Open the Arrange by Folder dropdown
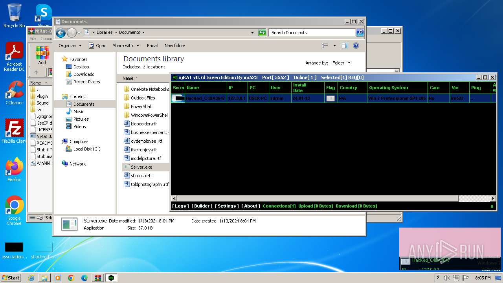503x283 pixels. coord(341,63)
